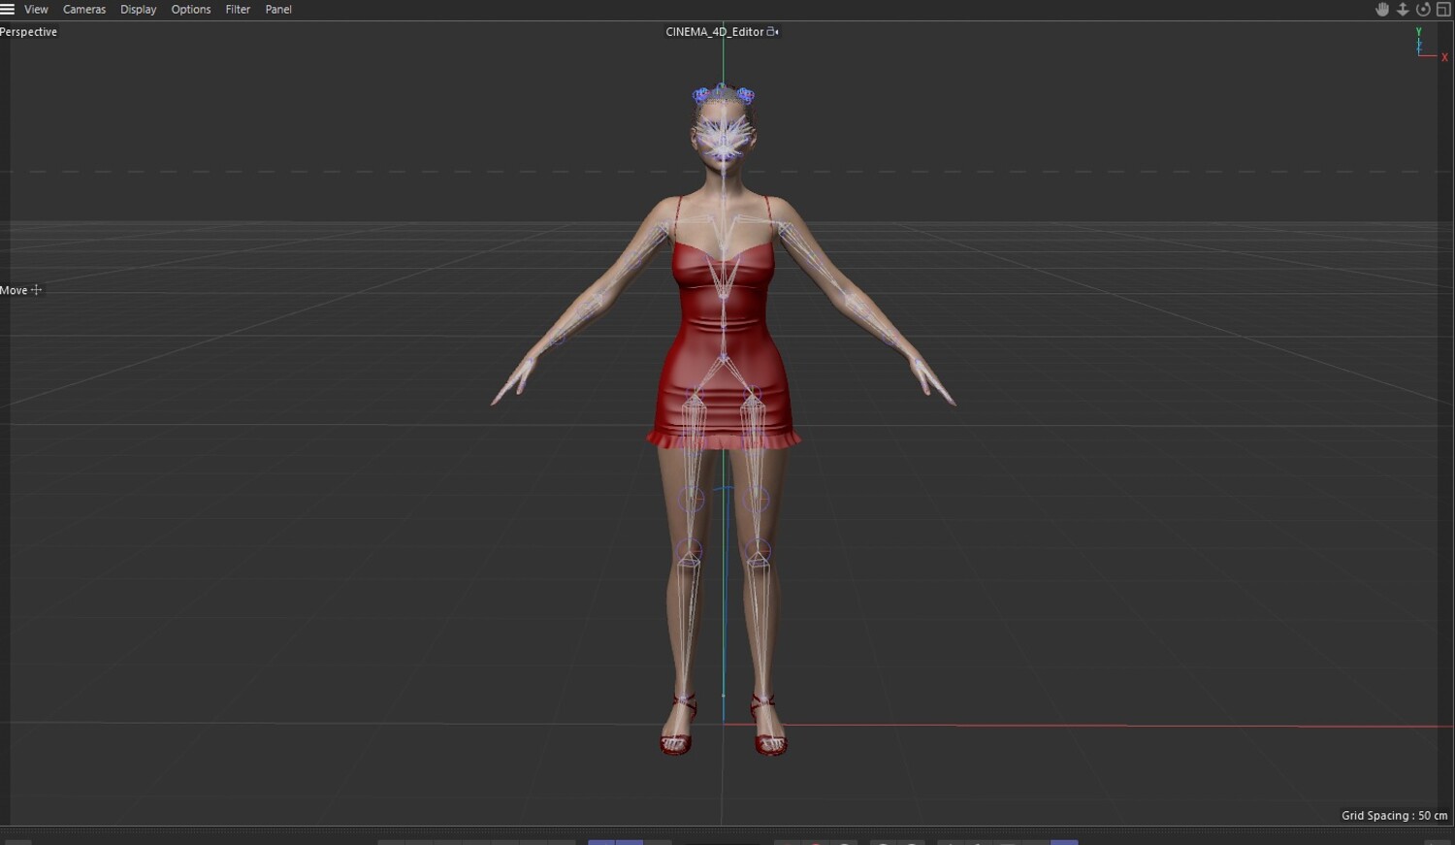Click the Move tool label
The image size is (1455, 845).
tap(14, 290)
